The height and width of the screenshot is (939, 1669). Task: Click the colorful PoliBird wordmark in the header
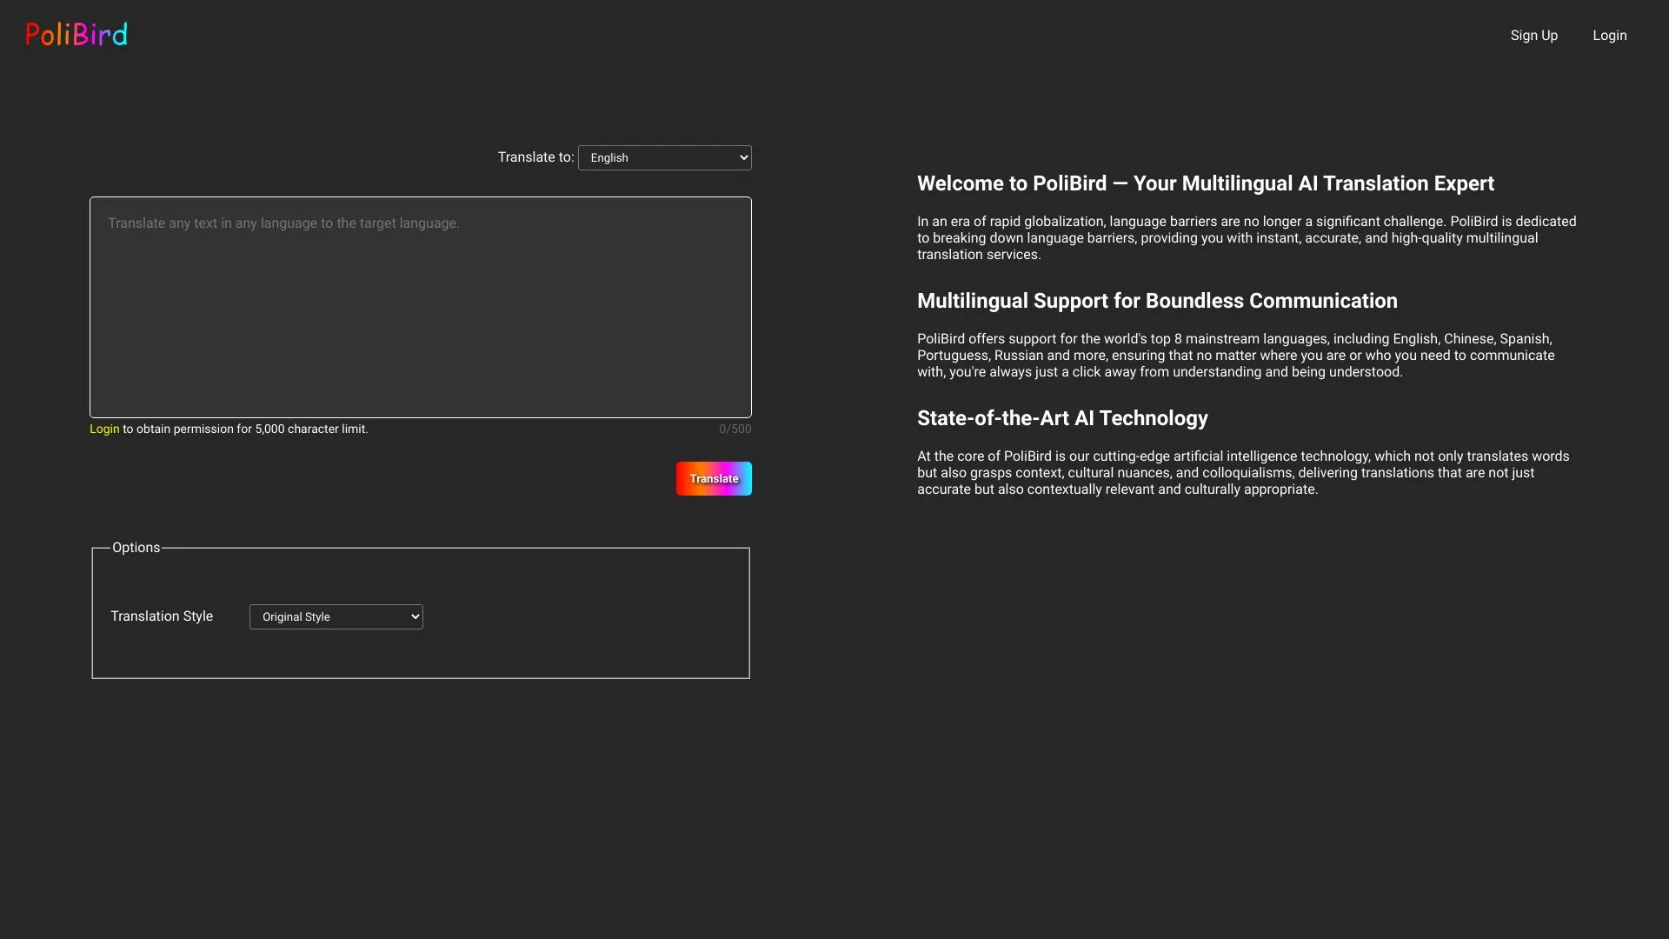pos(76,34)
